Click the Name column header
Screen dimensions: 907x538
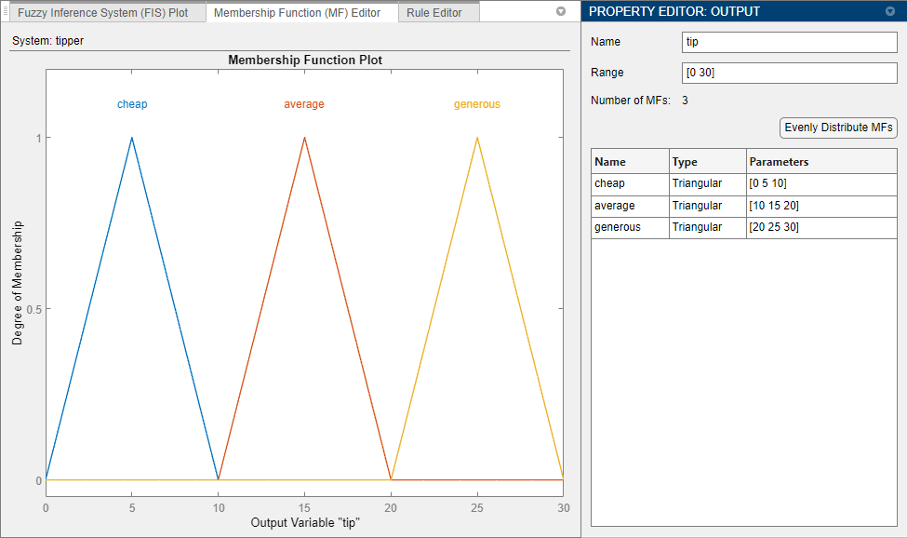[630, 162]
